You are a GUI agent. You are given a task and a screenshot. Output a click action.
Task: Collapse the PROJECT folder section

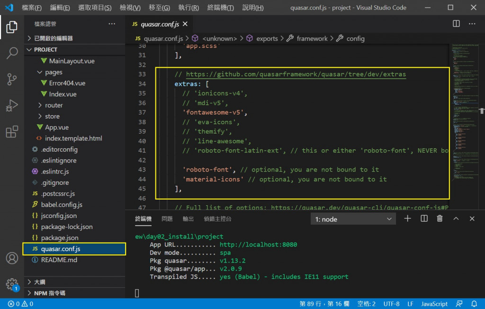(74, 50)
